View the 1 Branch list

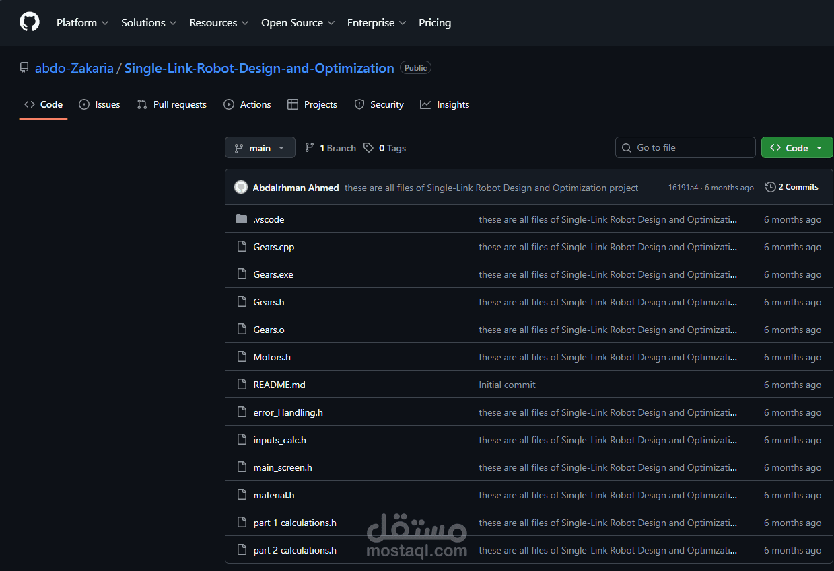click(x=331, y=148)
